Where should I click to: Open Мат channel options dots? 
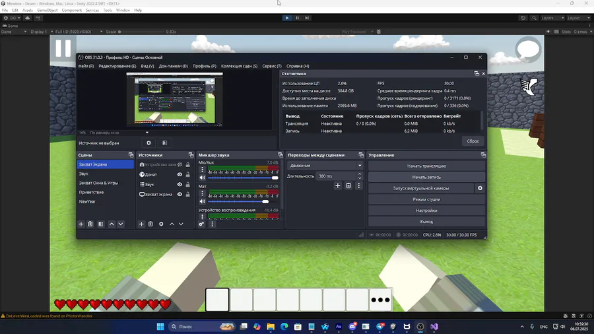tap(203, 193)
